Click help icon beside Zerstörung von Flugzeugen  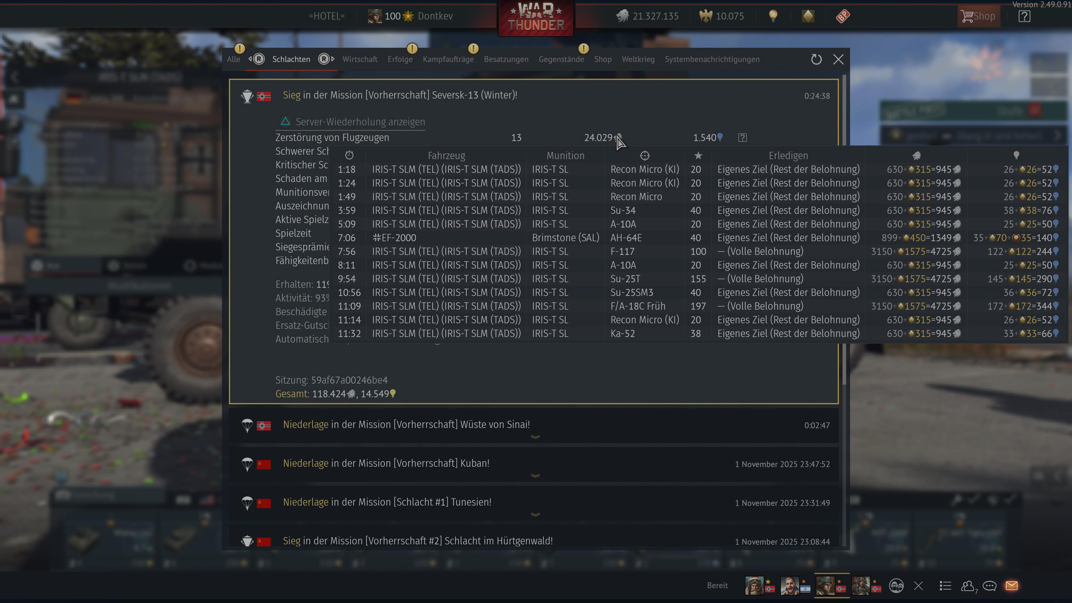pos(742,138)
